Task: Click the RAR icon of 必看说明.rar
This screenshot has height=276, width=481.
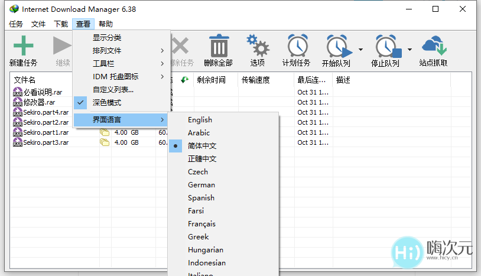Action: tap(18, 92)
